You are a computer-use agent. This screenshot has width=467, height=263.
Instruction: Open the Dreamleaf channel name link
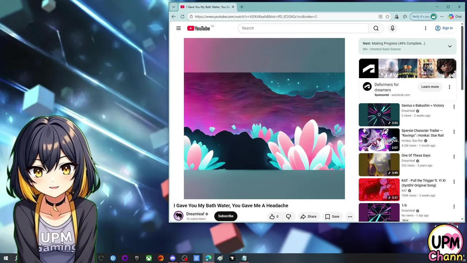click(x=195, y=214)
